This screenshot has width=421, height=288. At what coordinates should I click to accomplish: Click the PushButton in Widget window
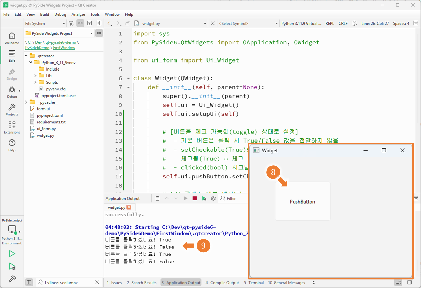pos(303,201)
